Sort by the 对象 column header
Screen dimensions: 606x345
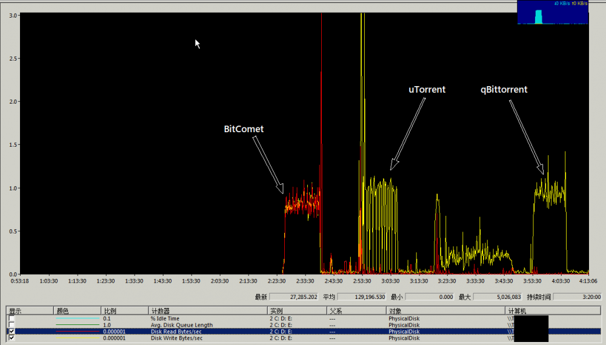coord(445,310)
